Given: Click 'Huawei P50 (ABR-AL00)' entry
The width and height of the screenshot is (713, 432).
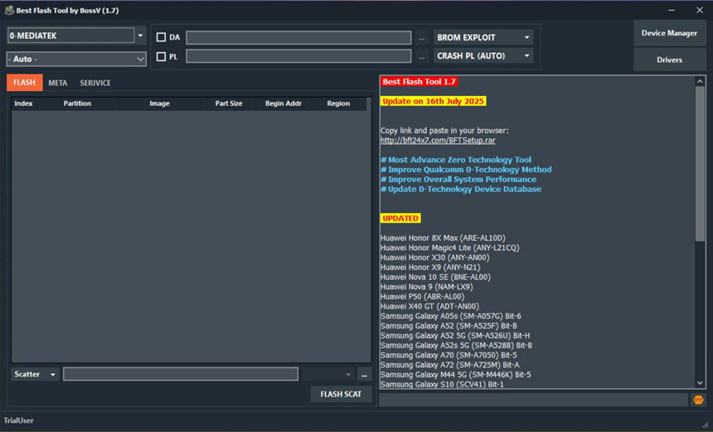Looking at the screenshot, I should (x=423, y=296).
